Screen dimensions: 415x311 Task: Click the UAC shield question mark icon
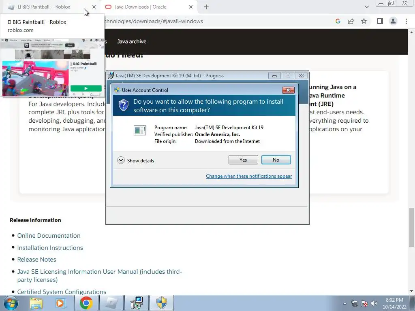coord(123,105)
